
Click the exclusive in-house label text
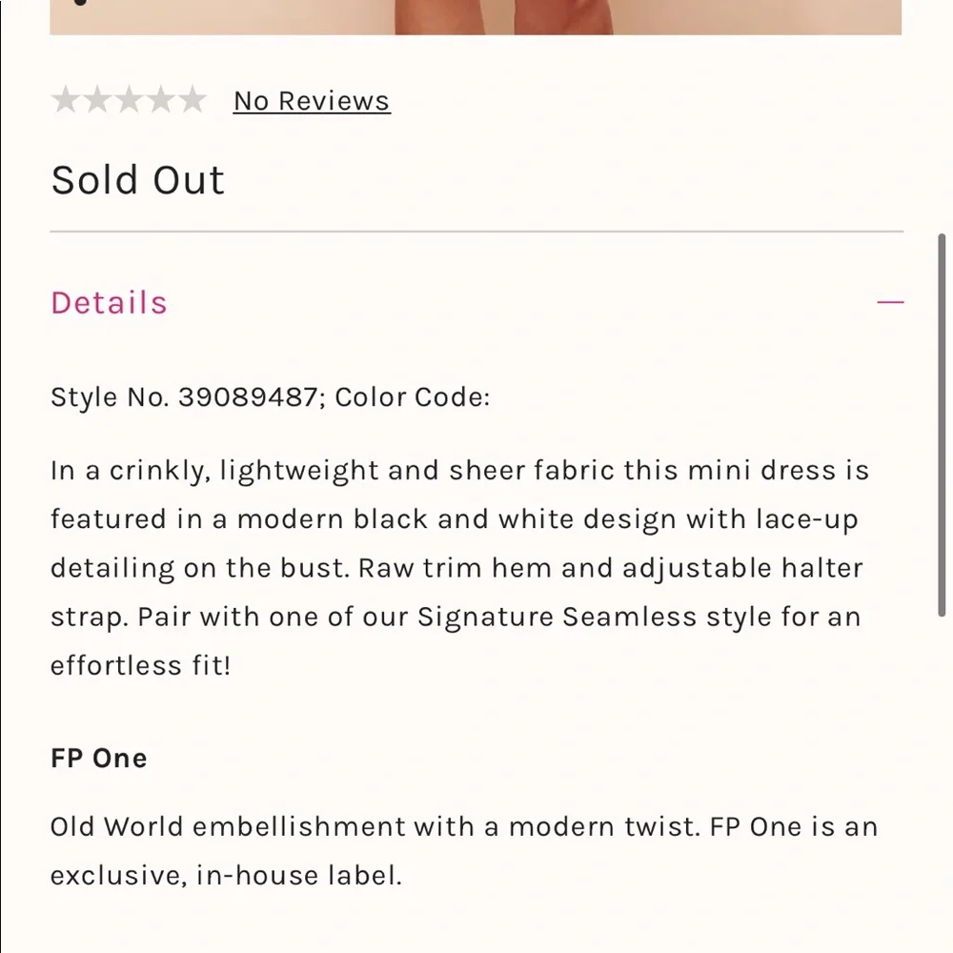pos(226,876)
